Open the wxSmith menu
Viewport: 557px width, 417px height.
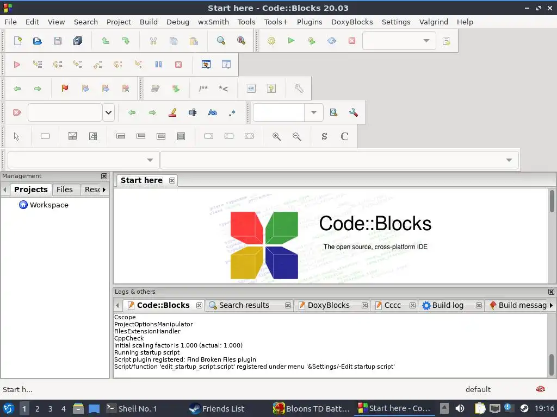coord(213,22)
